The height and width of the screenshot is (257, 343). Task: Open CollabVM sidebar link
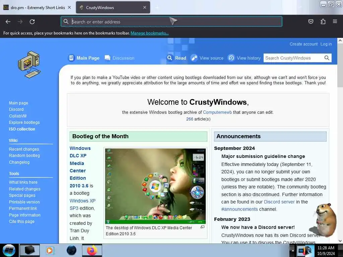click(18, 116)
